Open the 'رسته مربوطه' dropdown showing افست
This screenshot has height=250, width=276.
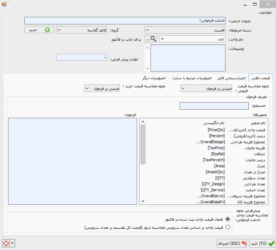pos(185,30)
